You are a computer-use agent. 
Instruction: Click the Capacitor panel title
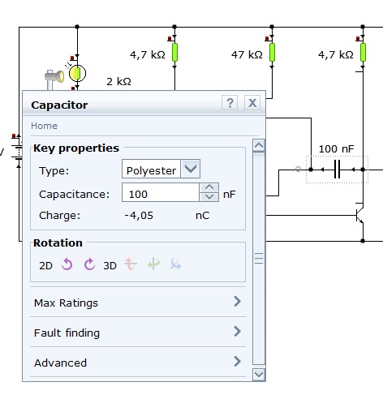coord(59,105)
